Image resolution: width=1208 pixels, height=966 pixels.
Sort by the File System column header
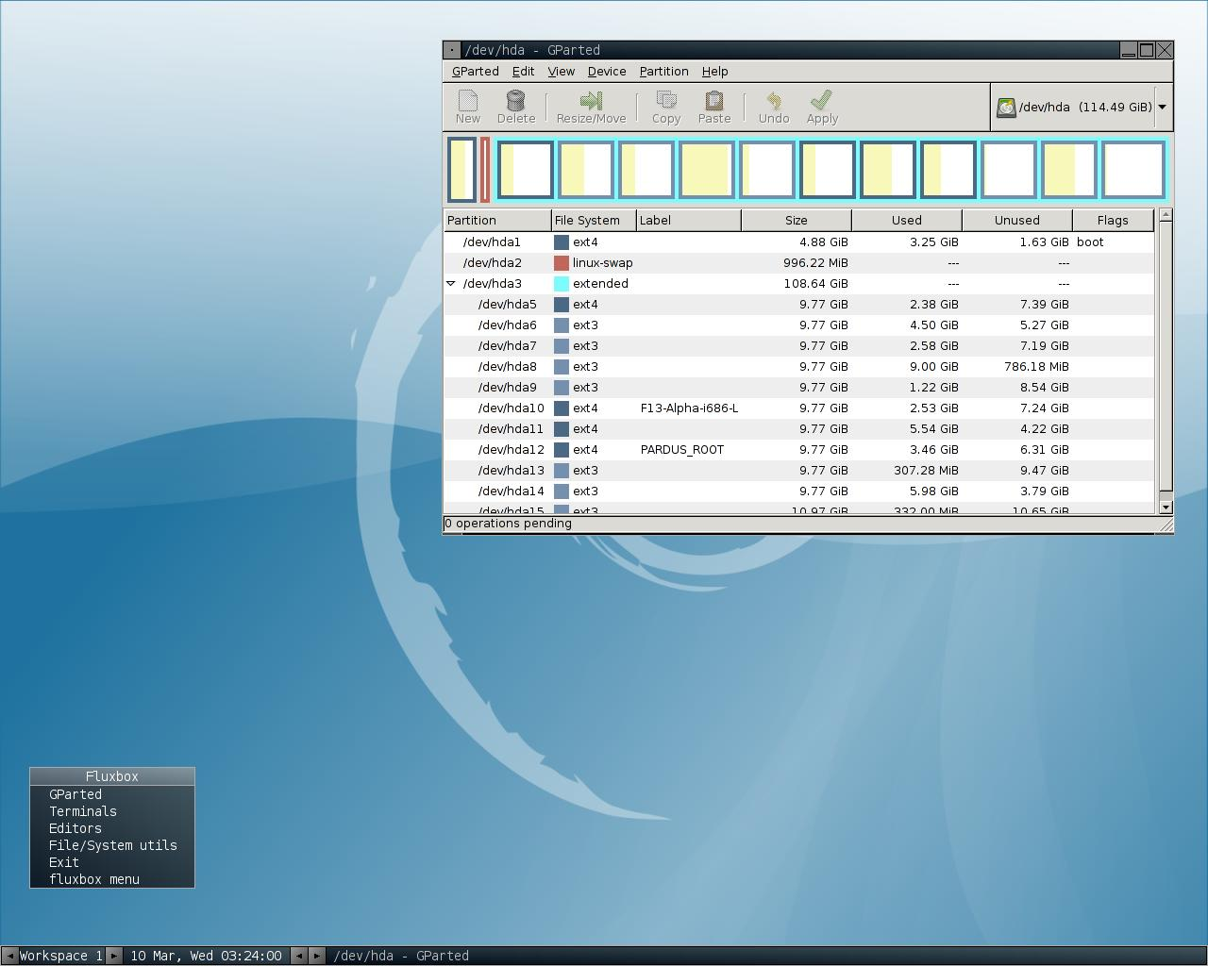point(595,221)
